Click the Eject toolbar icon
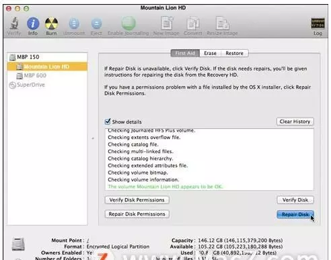This screenshot has width=331, height=260. click(x=96, y=24)
